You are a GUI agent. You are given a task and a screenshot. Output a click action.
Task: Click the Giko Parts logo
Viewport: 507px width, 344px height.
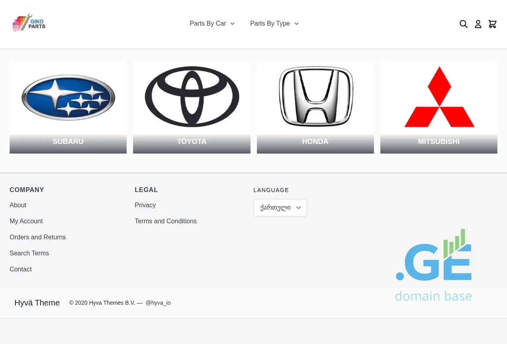point(29,24)
